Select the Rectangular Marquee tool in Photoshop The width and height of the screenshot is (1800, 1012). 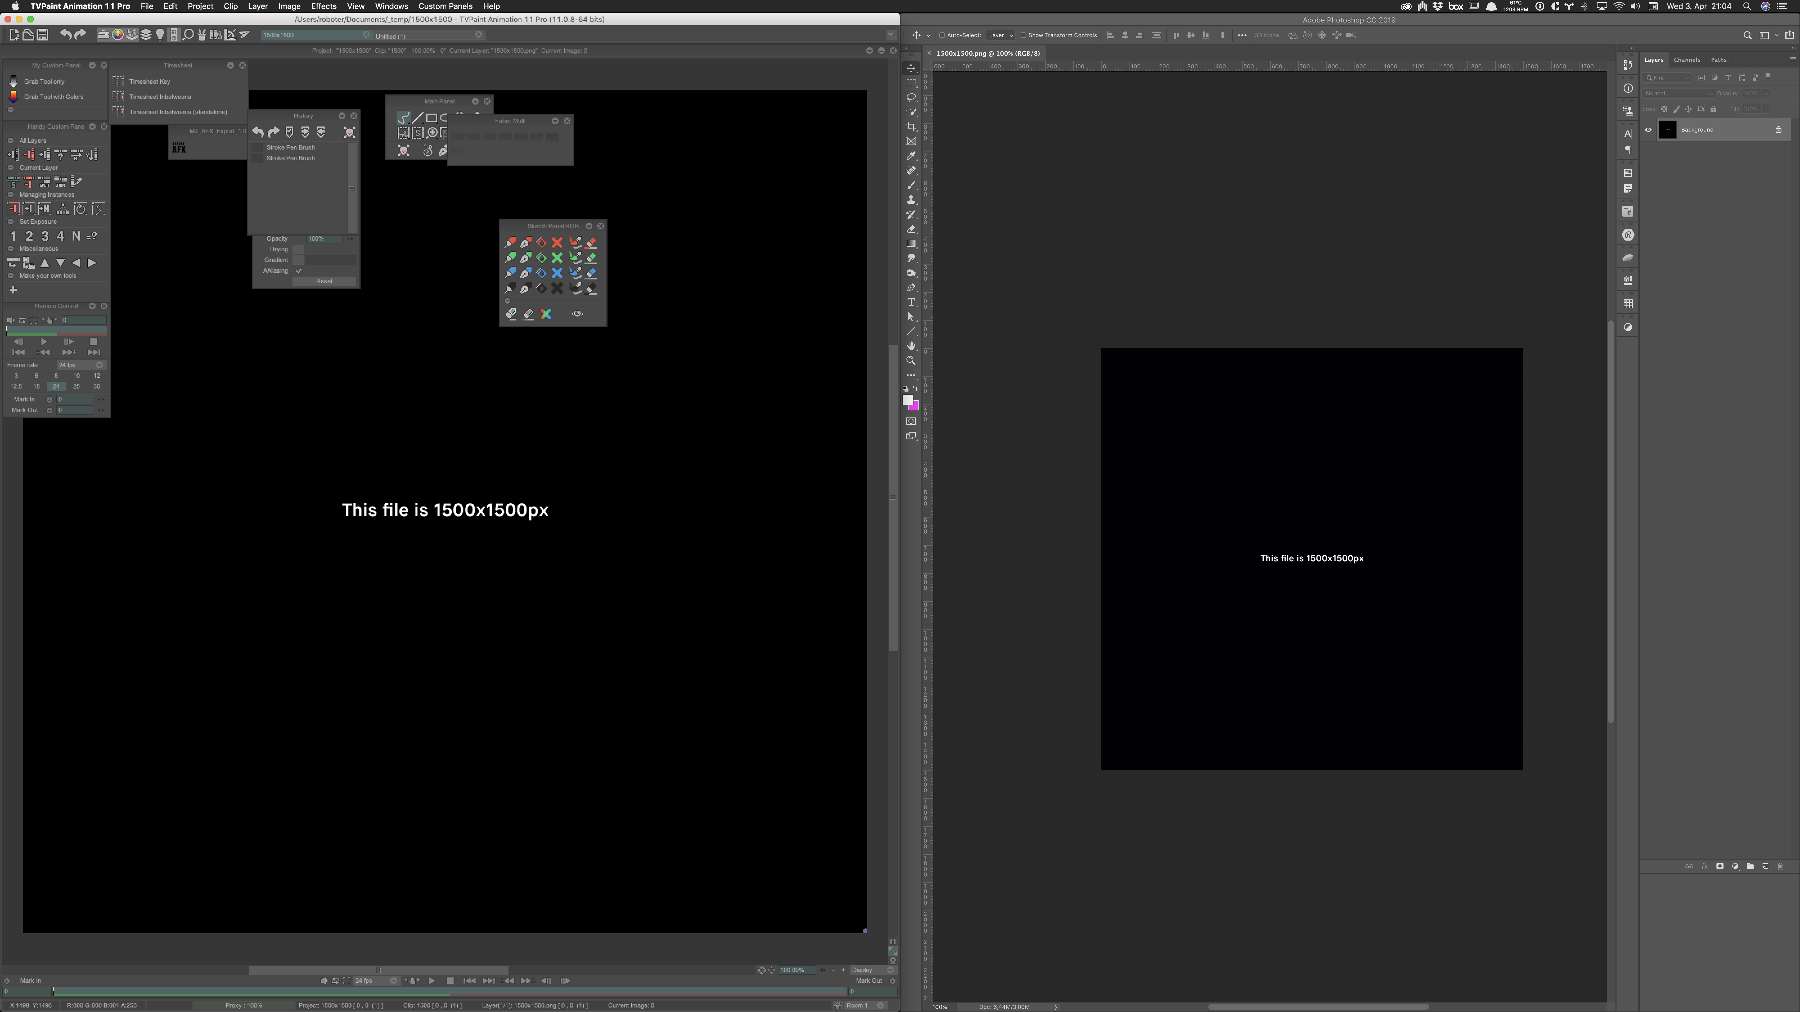[x=911, y=83]
